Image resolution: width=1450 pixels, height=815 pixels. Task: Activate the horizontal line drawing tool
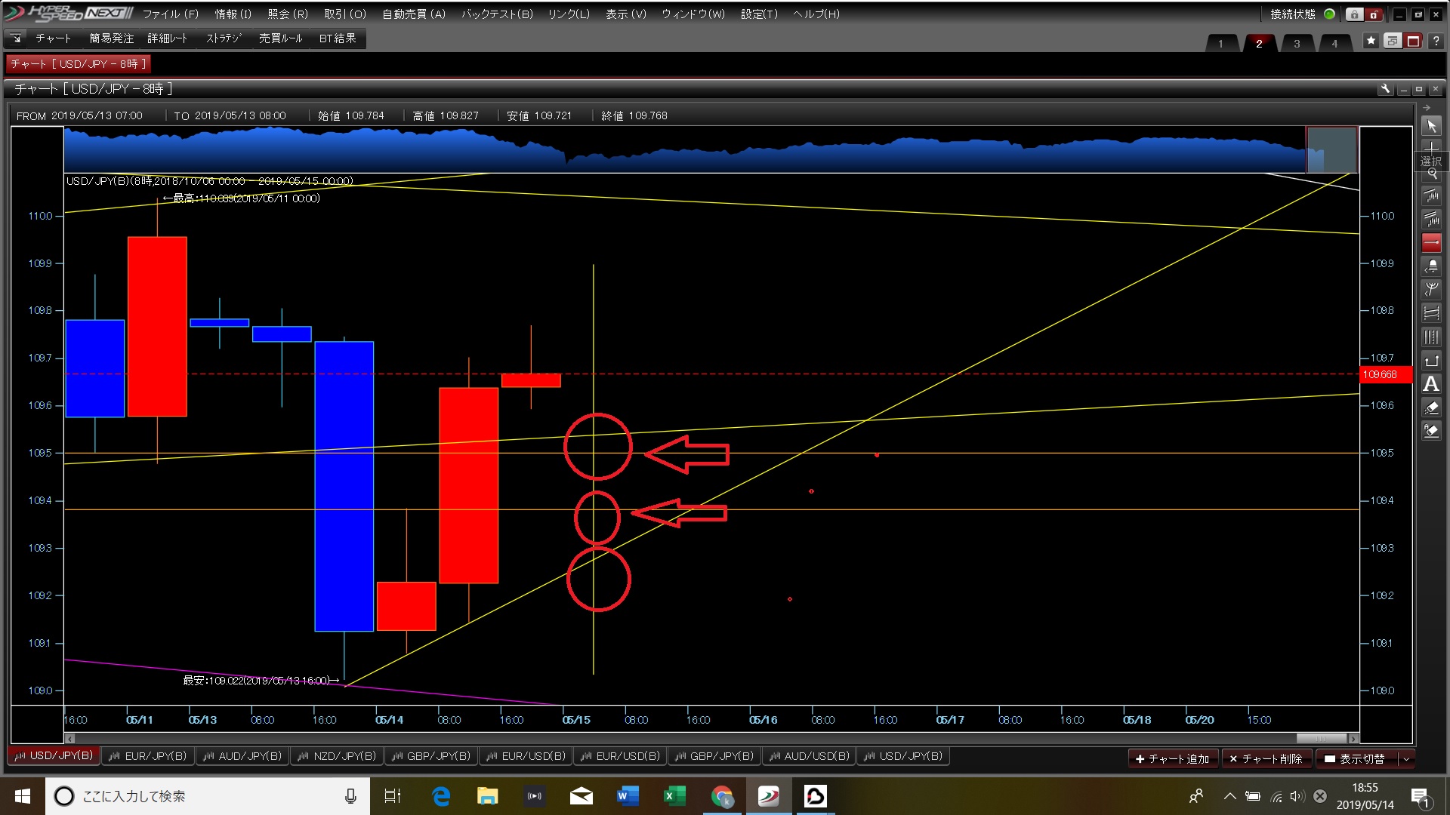(1431, 243)
